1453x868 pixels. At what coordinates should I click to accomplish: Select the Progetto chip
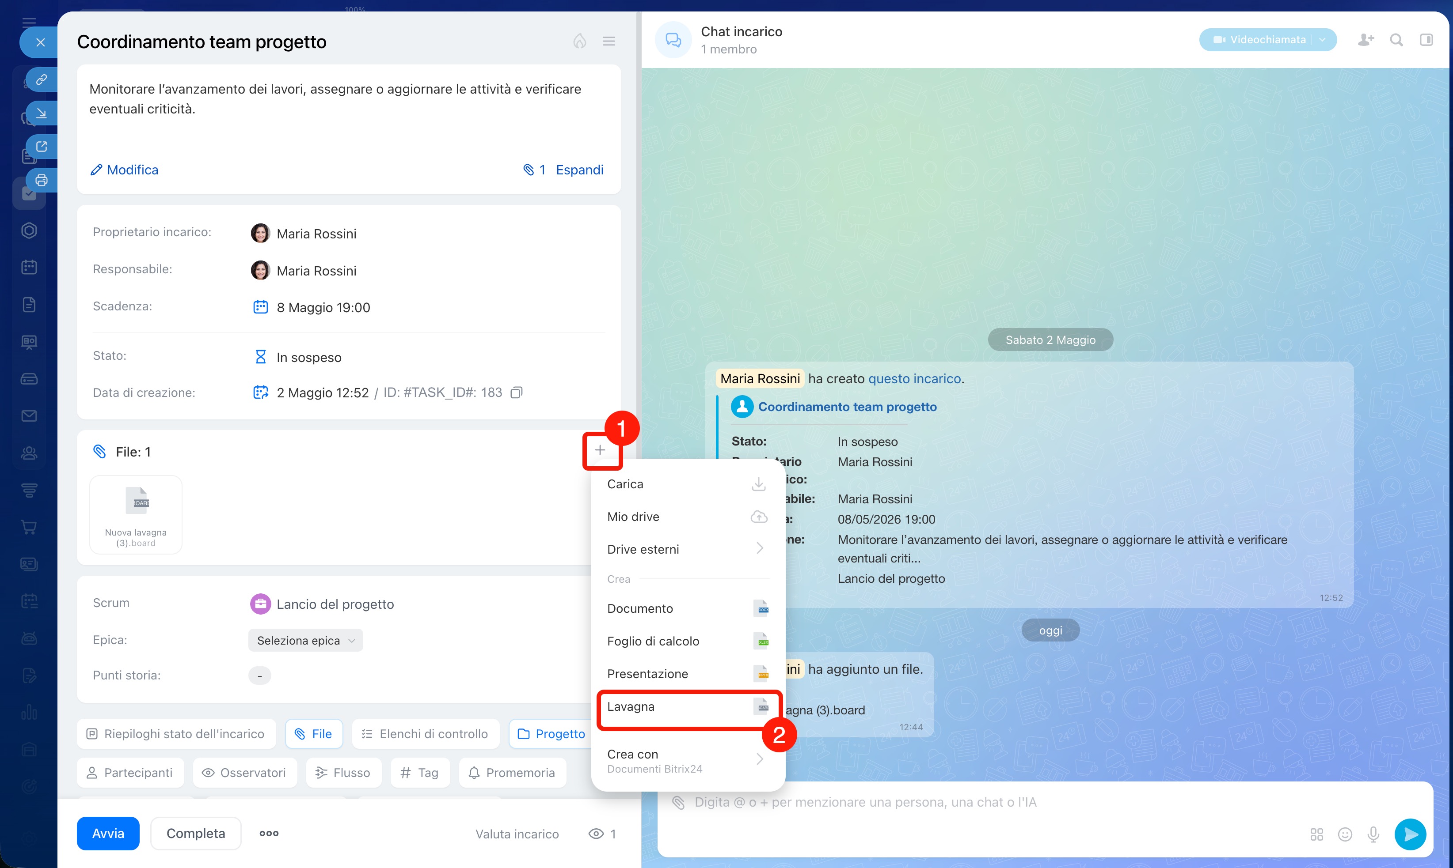[551, 734]
